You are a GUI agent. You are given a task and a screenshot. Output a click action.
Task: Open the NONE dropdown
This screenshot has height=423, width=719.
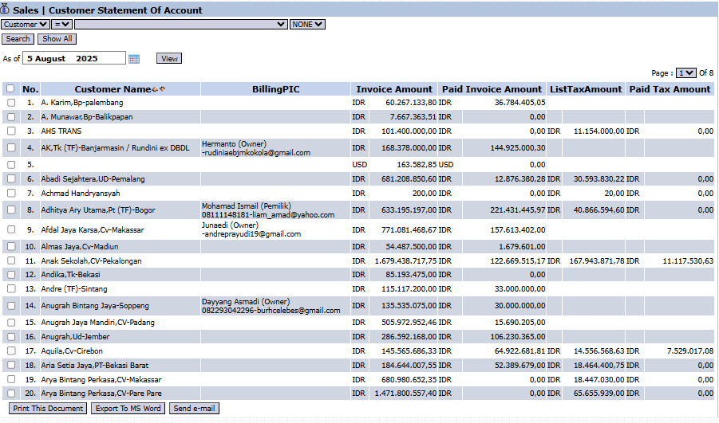point(307,25)
